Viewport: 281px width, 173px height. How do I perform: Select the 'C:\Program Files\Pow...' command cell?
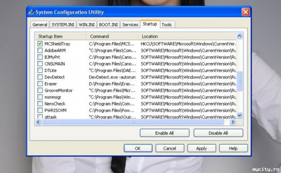point(111,110)
